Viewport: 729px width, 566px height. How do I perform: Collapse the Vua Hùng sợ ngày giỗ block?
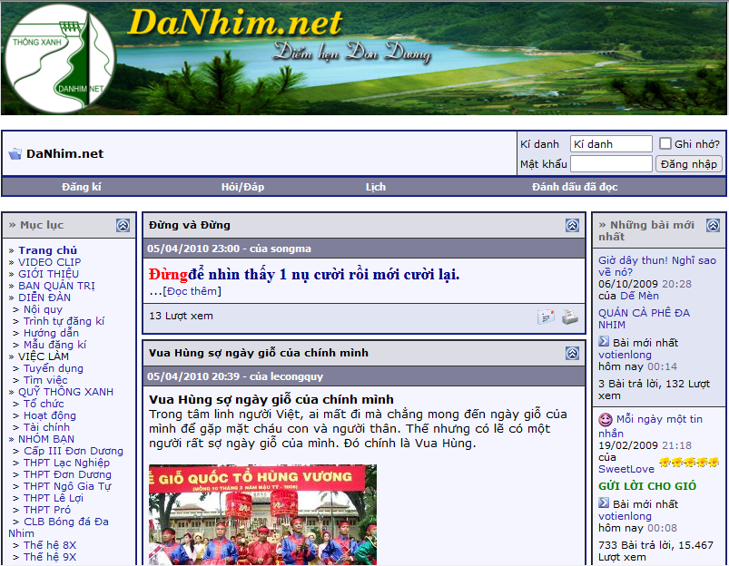coord(572,353)
